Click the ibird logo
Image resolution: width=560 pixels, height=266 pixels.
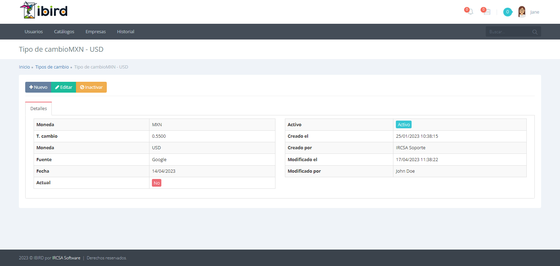[44, 10]
